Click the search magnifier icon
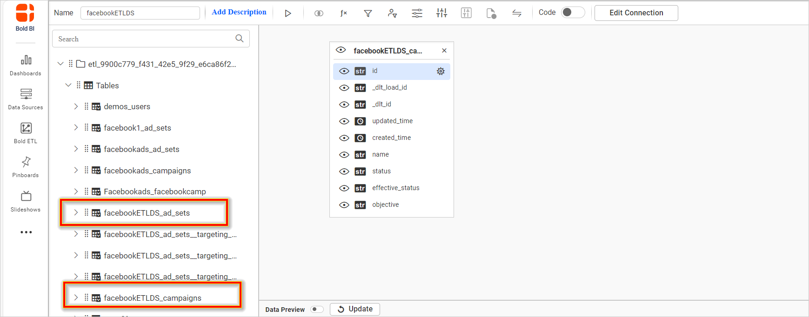This screenshot has height=317, width=809. pyautogui.click(x=239, y=39)
